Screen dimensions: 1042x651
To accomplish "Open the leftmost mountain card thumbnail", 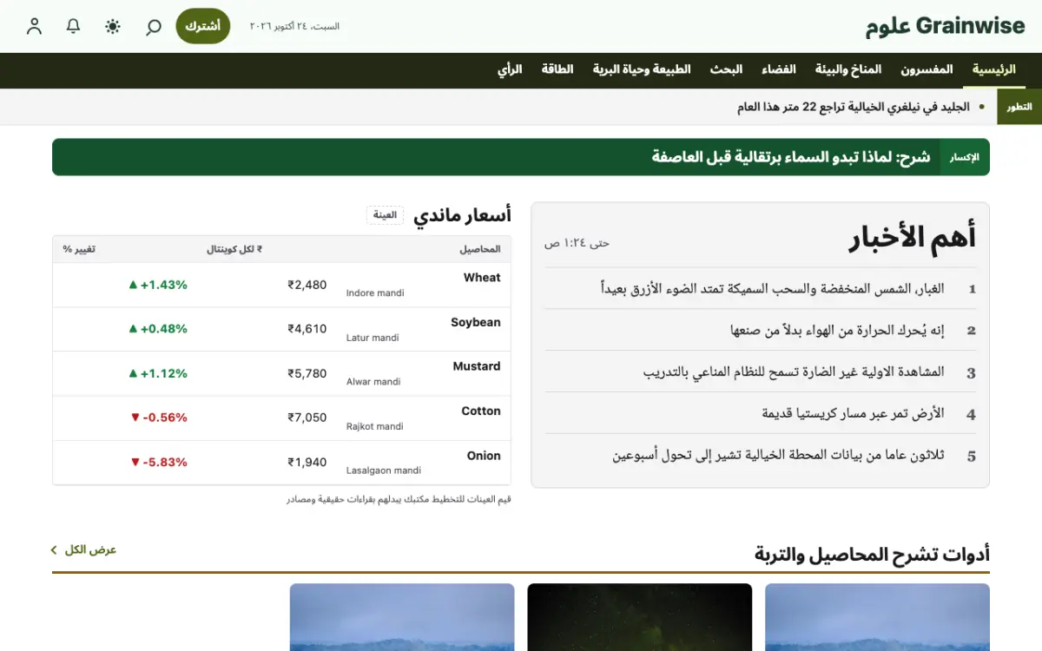I will 402,617.
